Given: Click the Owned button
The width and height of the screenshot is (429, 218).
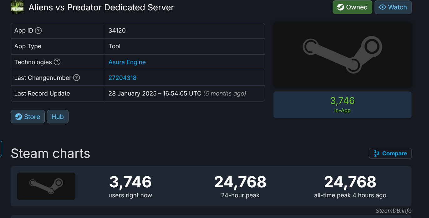Looking at the screenshot, I should click(x=352, y=7).
